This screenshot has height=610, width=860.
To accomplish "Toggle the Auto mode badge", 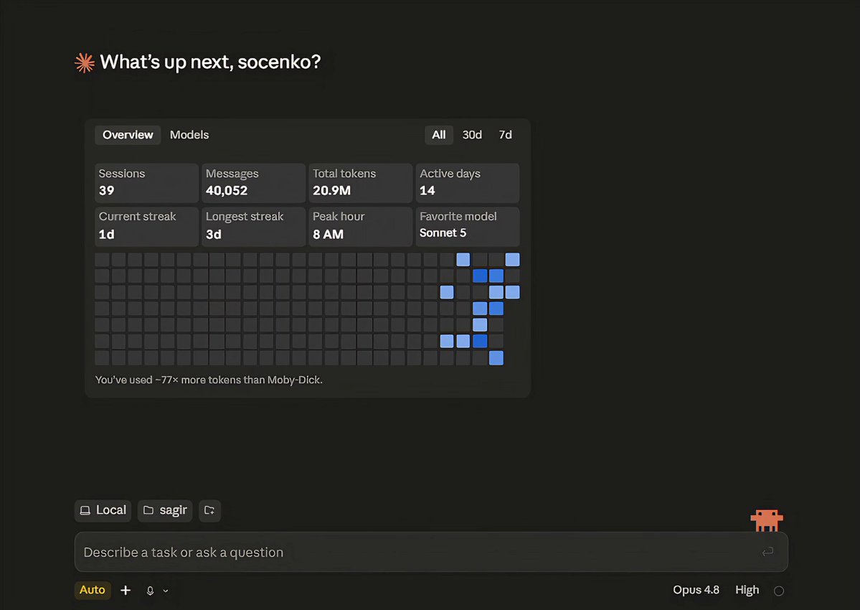I will 92,590.
